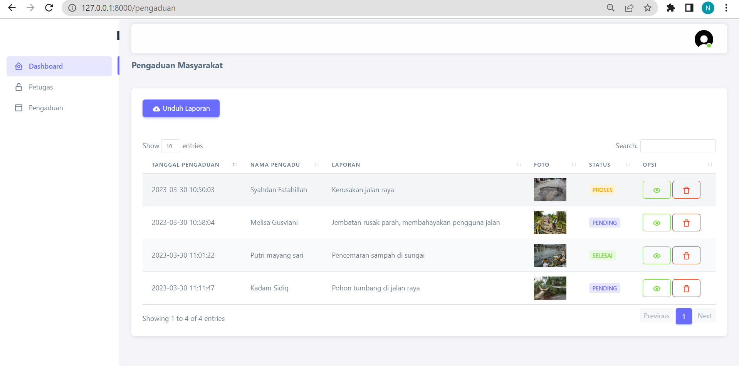Screen dimensions: 739x366
Task: Click Pengaduan Masyarakat heading
Action: click(177, 66)
